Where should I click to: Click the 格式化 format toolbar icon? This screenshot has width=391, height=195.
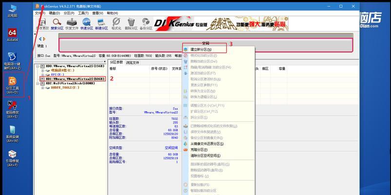point(116,24)
